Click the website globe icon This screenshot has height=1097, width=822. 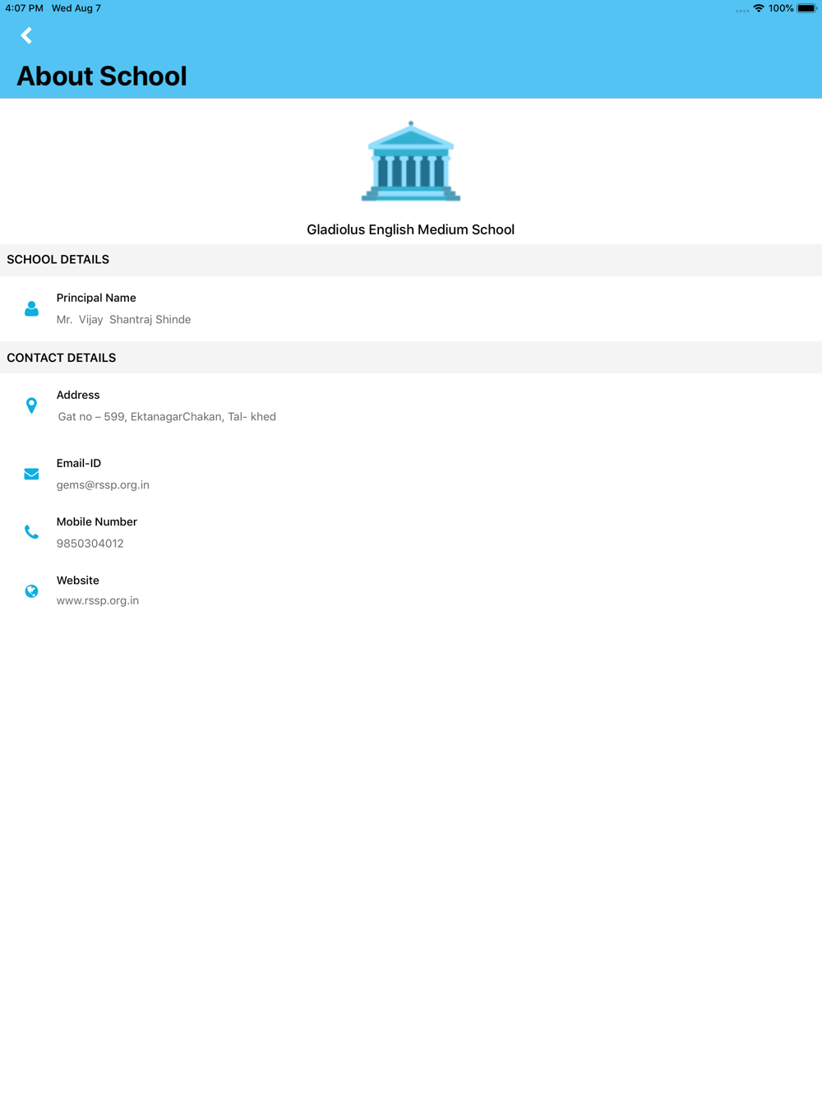point(31,590)
